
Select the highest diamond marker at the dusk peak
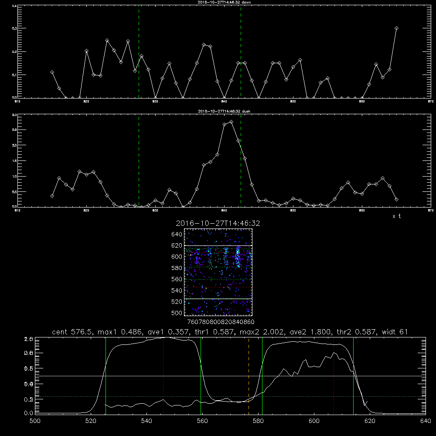pos(231,122)
